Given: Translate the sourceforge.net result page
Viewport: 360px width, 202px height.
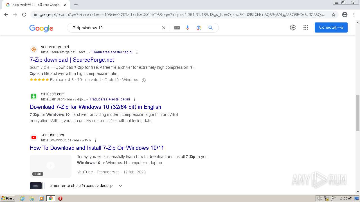Looking at the screenshot, I should point(112,52).
